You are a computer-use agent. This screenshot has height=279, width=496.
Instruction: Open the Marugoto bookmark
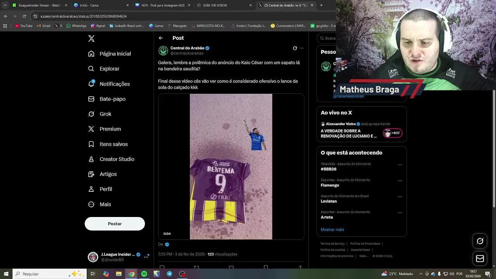pyautogui.click(x=177, y=26)
